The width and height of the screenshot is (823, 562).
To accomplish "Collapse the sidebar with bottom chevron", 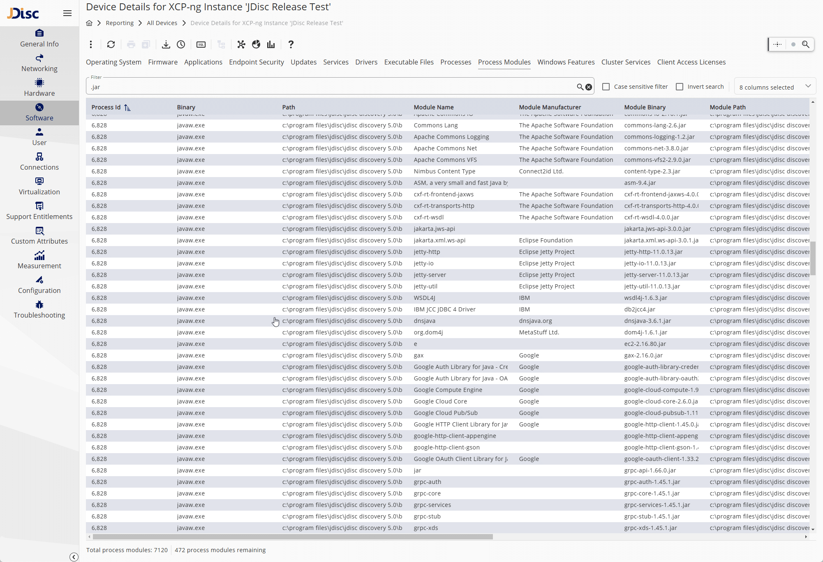I will click(x=74, y=557).
